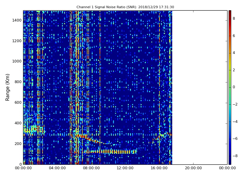This screenshot has height=182, width=243.
Task: Click the y-axis tick label '1000'
Action: click(x=17, y=61)
